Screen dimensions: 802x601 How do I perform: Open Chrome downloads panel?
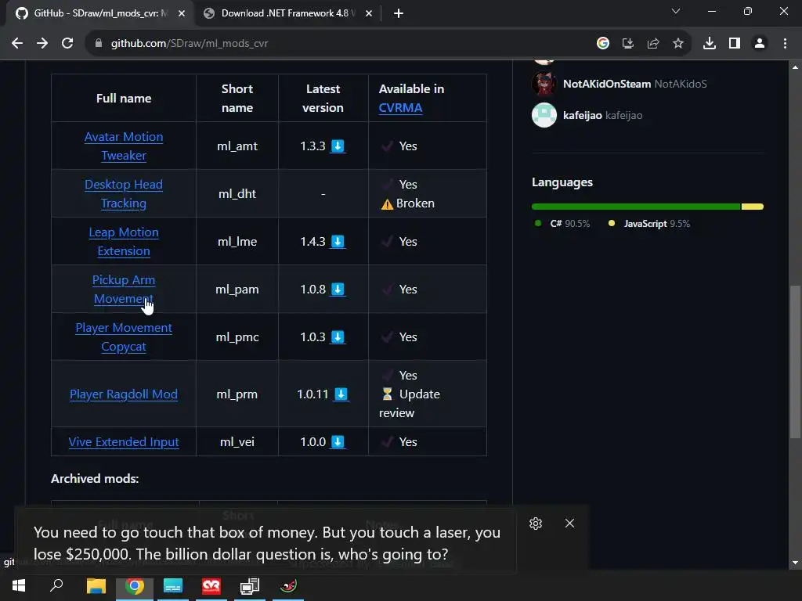pos(710,44)
